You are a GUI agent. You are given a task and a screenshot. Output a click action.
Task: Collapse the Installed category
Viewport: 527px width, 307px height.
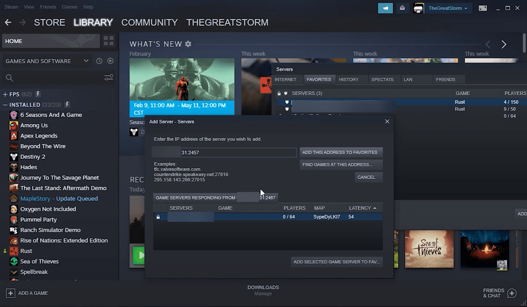(x=5, y=105)
